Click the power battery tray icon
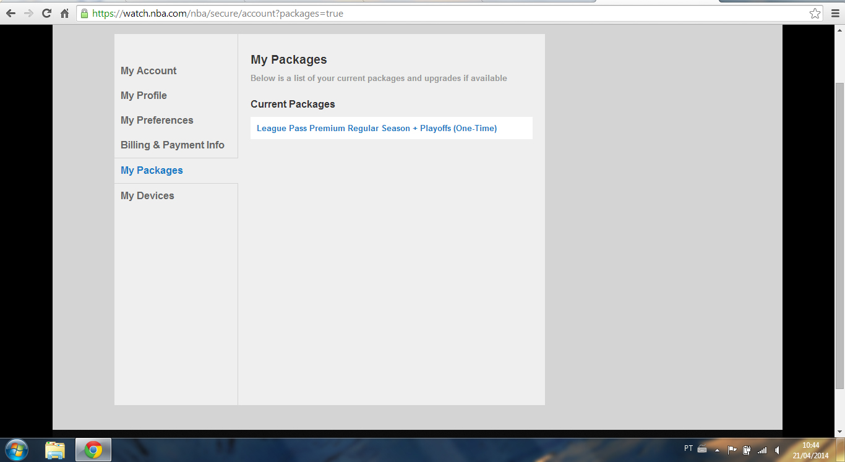The width and height of the screenshot is (845, 462). pyautogui.click(x=747, y=450)
